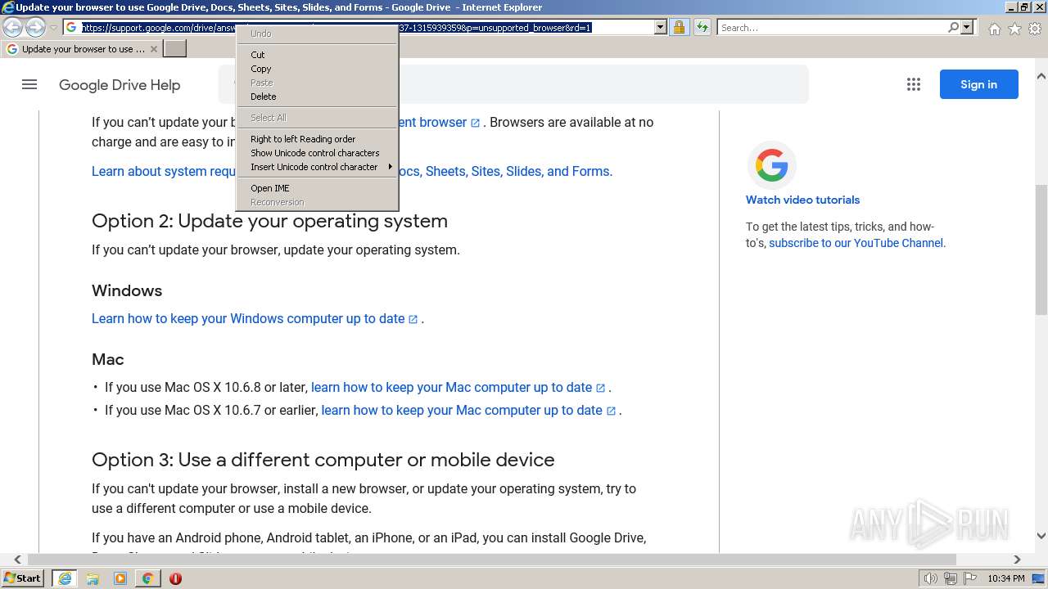
Task: Click the 10:34 PM system clock
Action: [x=1006, y=578]
